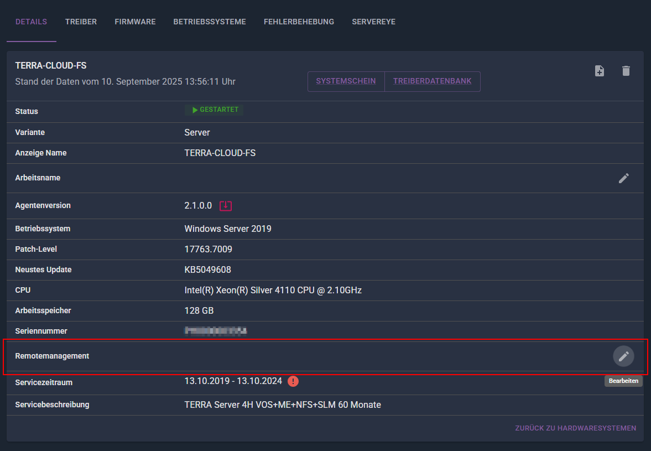Select the Fehlerbehebung tab
The width and height of the screenshot is (651, 451).
coord(299,22)
